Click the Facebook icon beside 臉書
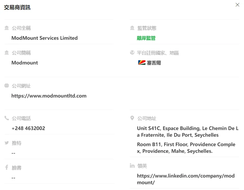244x190 pixels. [x=7, y=167]
